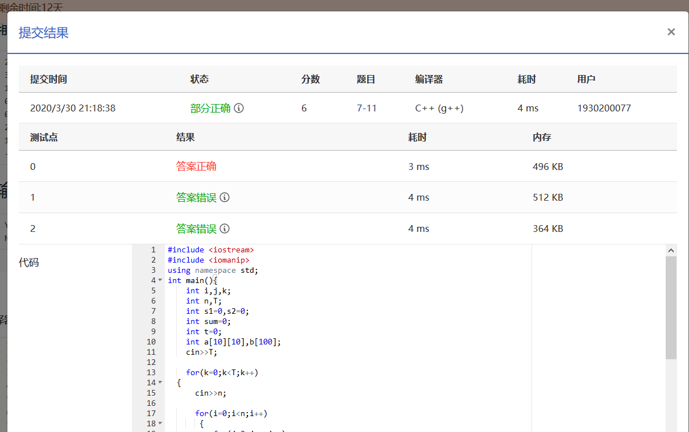Click the 分数 column header
The width and height of the screenshot is (689, 432).
click(x=310, y=80)
